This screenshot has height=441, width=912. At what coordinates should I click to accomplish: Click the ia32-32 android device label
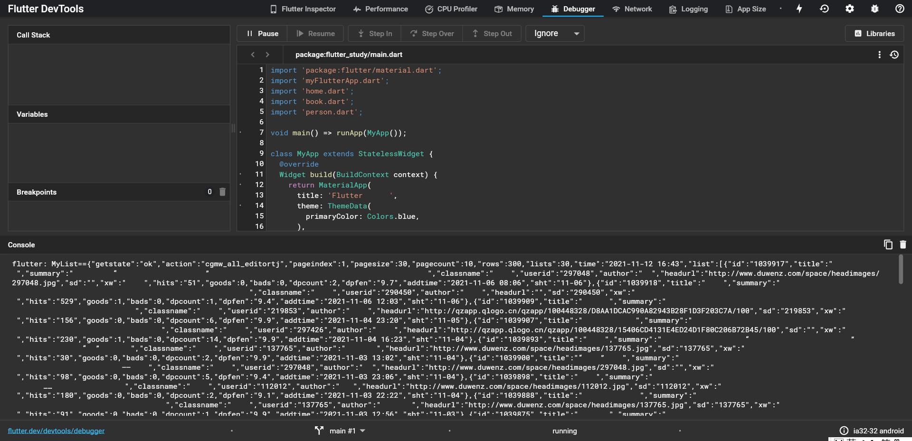point(878,431)
